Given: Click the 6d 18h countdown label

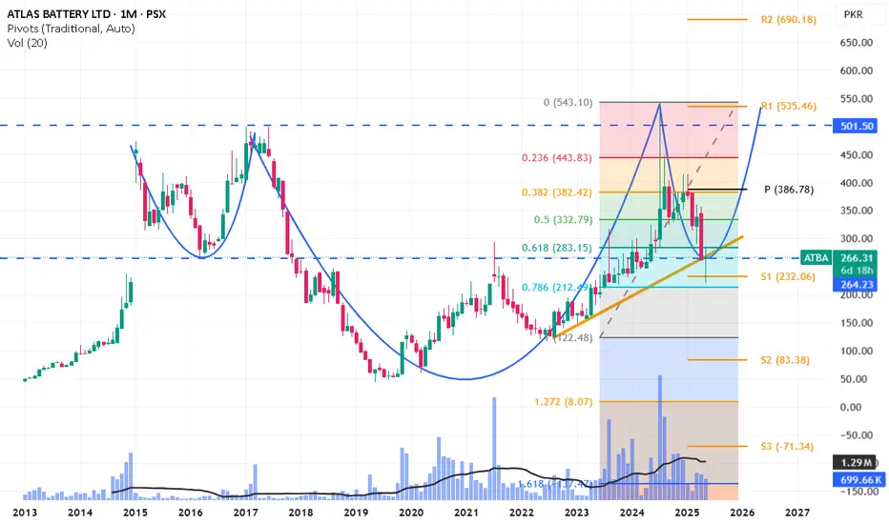Looking at the screenshot, I should [x=857, y=271].
